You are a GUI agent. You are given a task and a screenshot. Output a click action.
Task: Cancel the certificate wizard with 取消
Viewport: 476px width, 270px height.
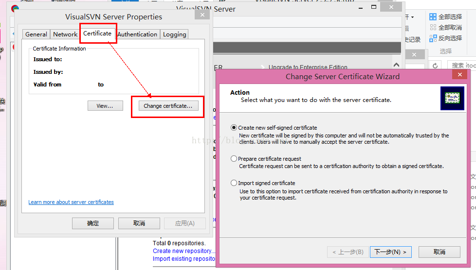[439, 252]
